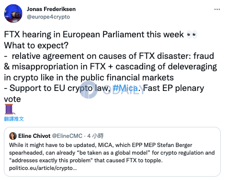The height and width of the screenshot is (180, 226).
Task: Open the three-dot more options menu
Action: 217,10
